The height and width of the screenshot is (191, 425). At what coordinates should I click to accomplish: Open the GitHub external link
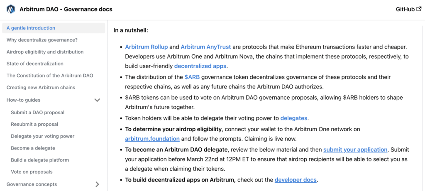(x=408, y=9)
